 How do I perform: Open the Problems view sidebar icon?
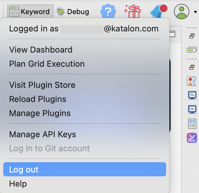(192, 81)
